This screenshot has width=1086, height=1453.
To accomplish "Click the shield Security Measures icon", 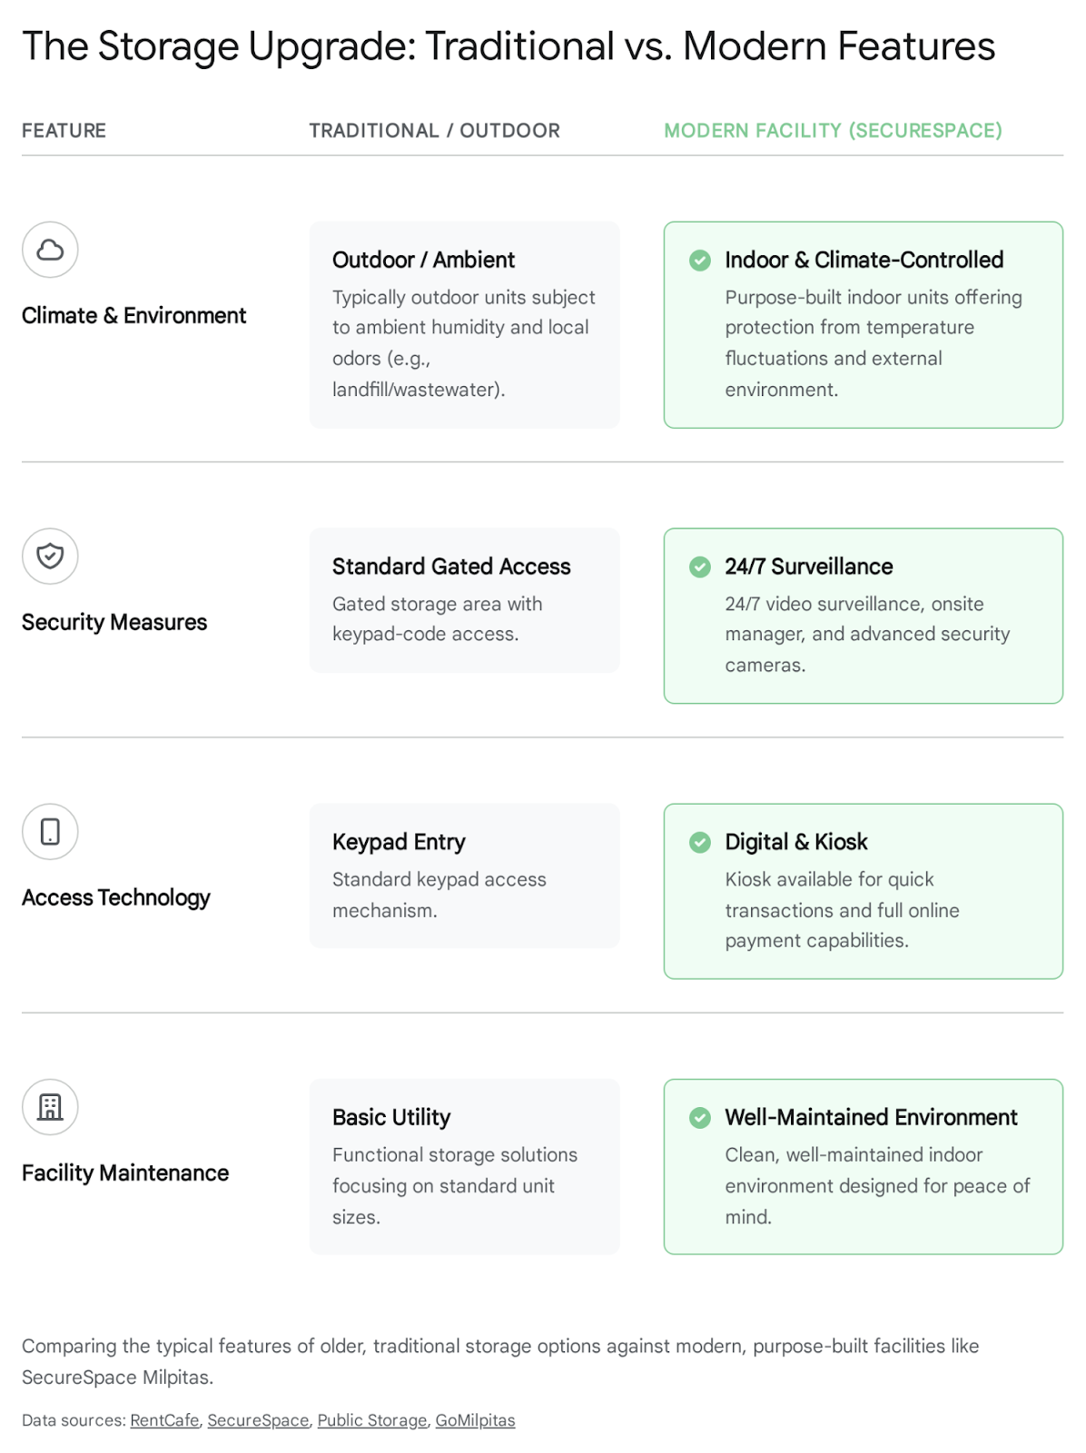I will pos(50,556).
